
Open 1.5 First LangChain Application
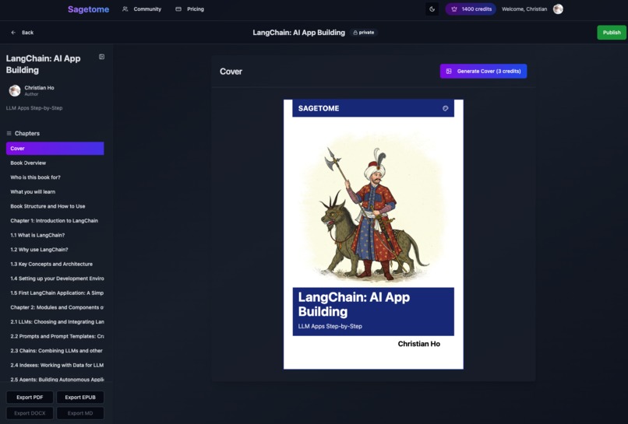click(x=55, y=293)
